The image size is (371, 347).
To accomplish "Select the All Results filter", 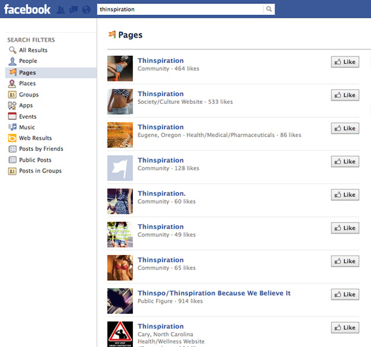I will [x=51, y=50].
